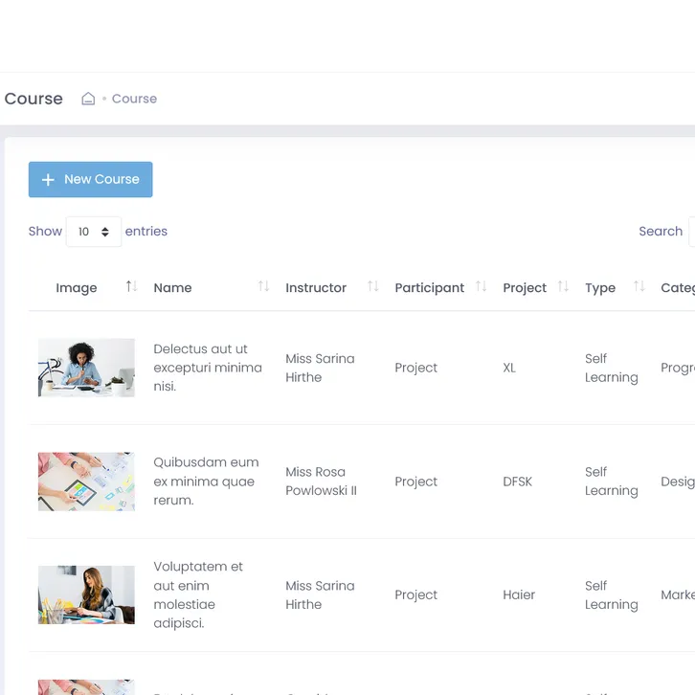The height and width of the screenshot is (695, 695).
Task: Select course 'Quibusdam eum ex minima quae rerum'
Action: (206, 482)
